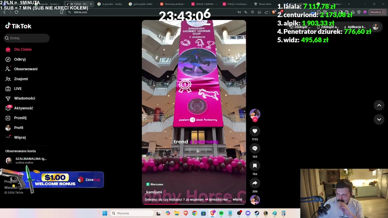Open the Brave Shields icon
This screenshot has width=388, height=218.
pos(274,12)
